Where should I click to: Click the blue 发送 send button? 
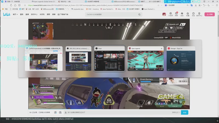(185, 112)
